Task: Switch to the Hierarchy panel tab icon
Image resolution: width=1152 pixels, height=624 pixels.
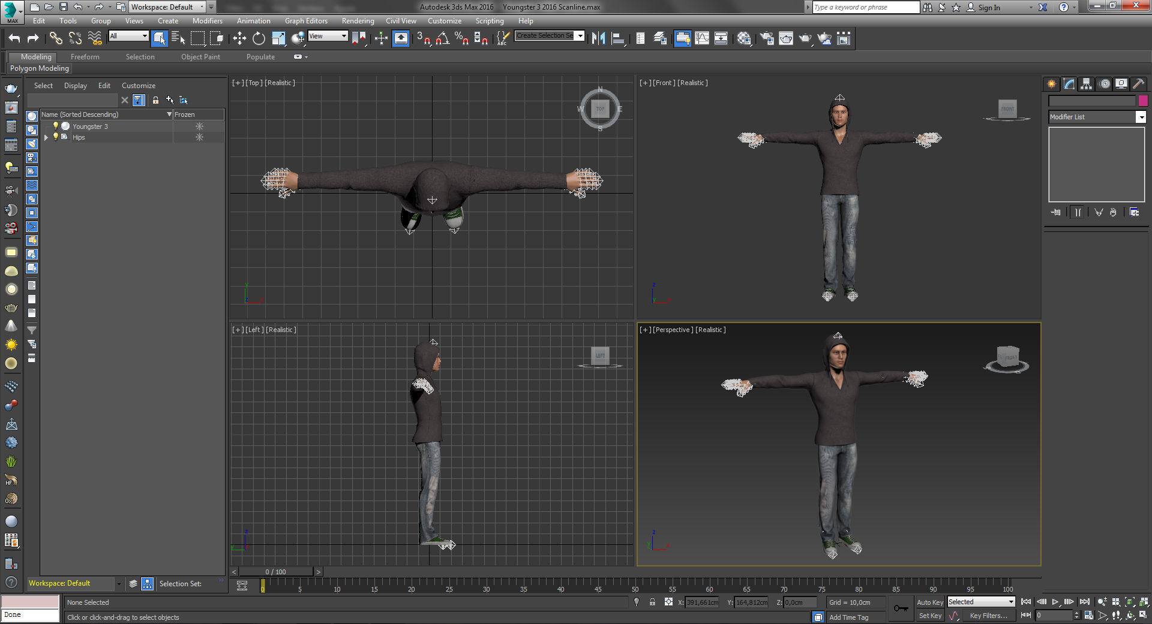Action: (x=1086, y=84)
